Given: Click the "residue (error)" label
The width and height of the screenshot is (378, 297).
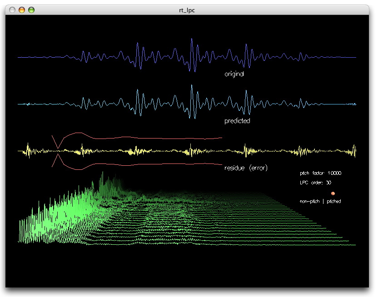Looking at the screenshot, I should pyautogui.click(x=246, y=168).
